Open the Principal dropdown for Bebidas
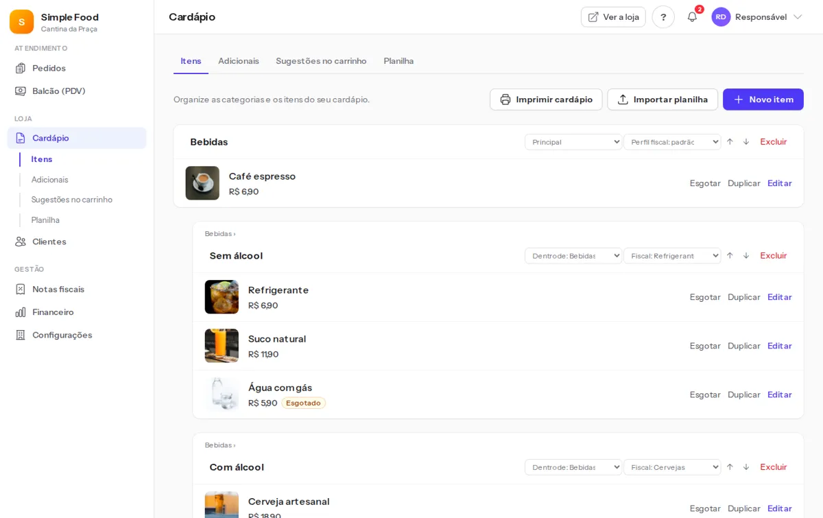823x518 pixels. point(573,142)
